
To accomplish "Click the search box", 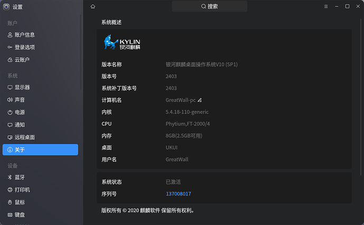I will (209, 6).
